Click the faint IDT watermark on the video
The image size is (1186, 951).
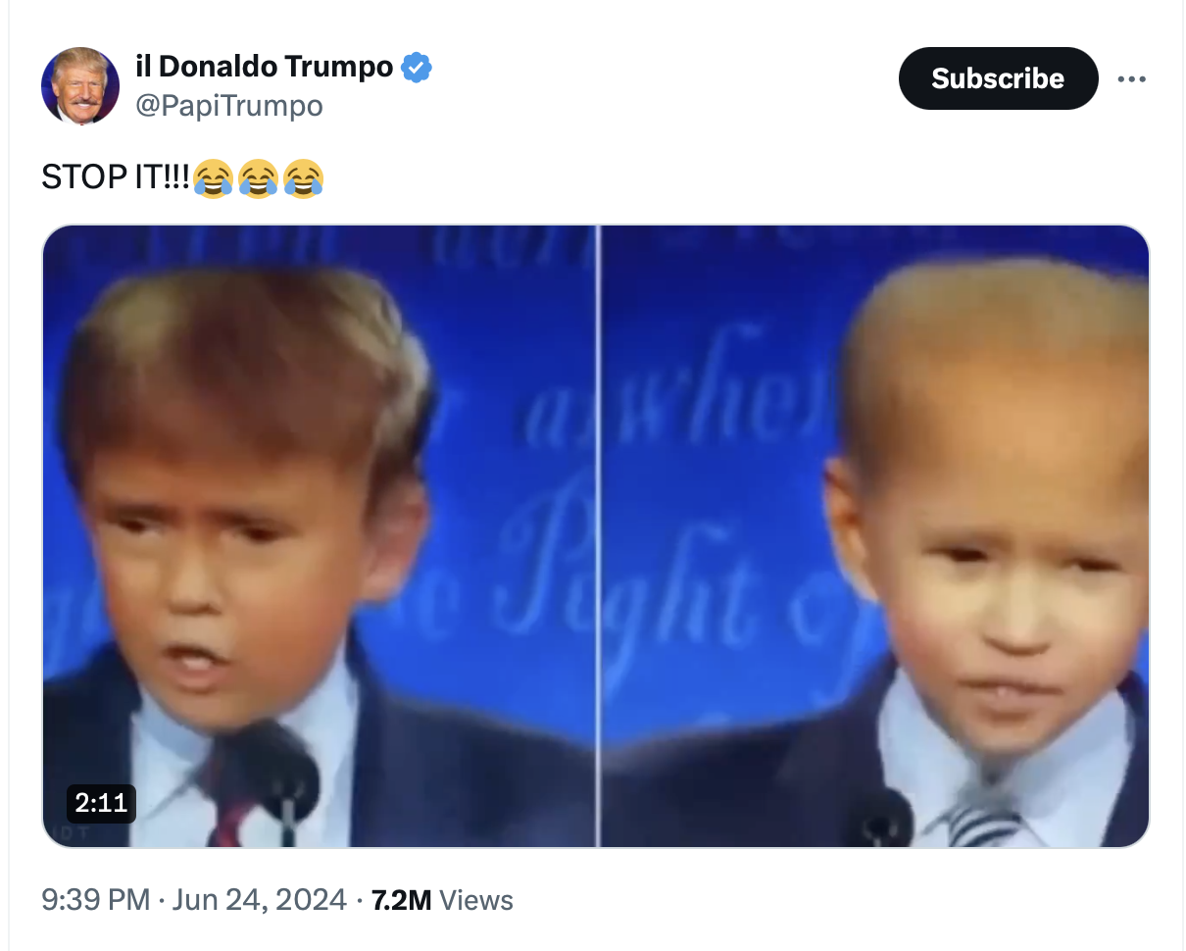[72, 832]
